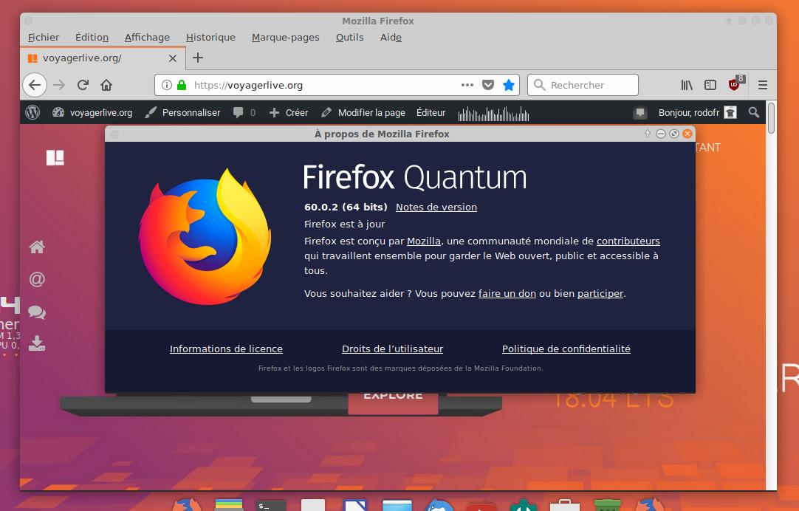Click the Rechercher search box
799x511 pixels.
583,85
